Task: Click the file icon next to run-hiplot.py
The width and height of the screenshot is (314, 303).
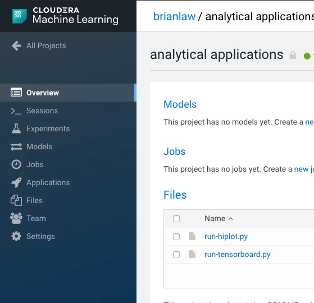Action: [192, 236]
